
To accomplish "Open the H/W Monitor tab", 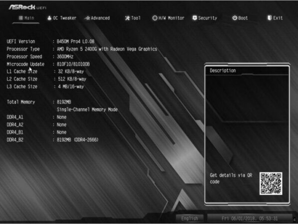I will click(168, 18).
